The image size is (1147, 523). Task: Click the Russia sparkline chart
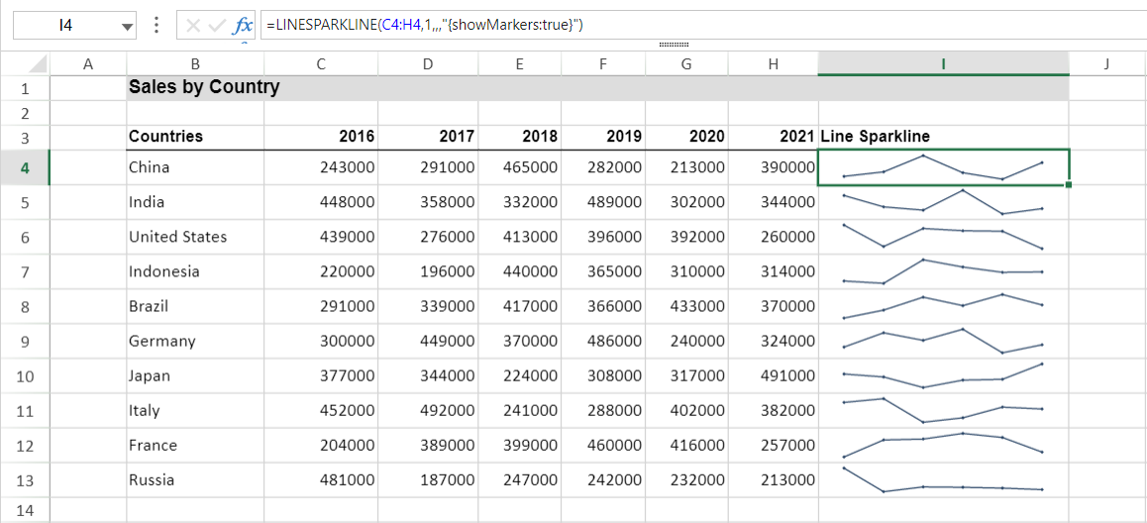(x=942, y=480)
